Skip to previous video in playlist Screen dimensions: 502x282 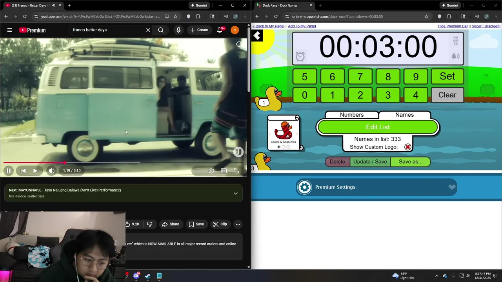[23, 170]
